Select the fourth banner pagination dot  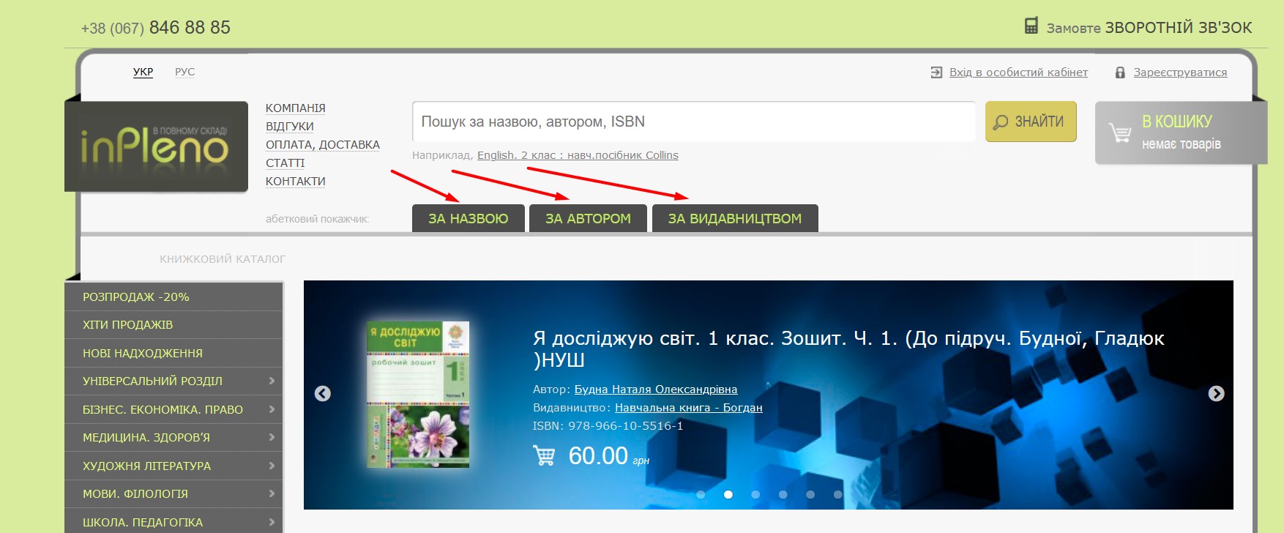(783, 495)
